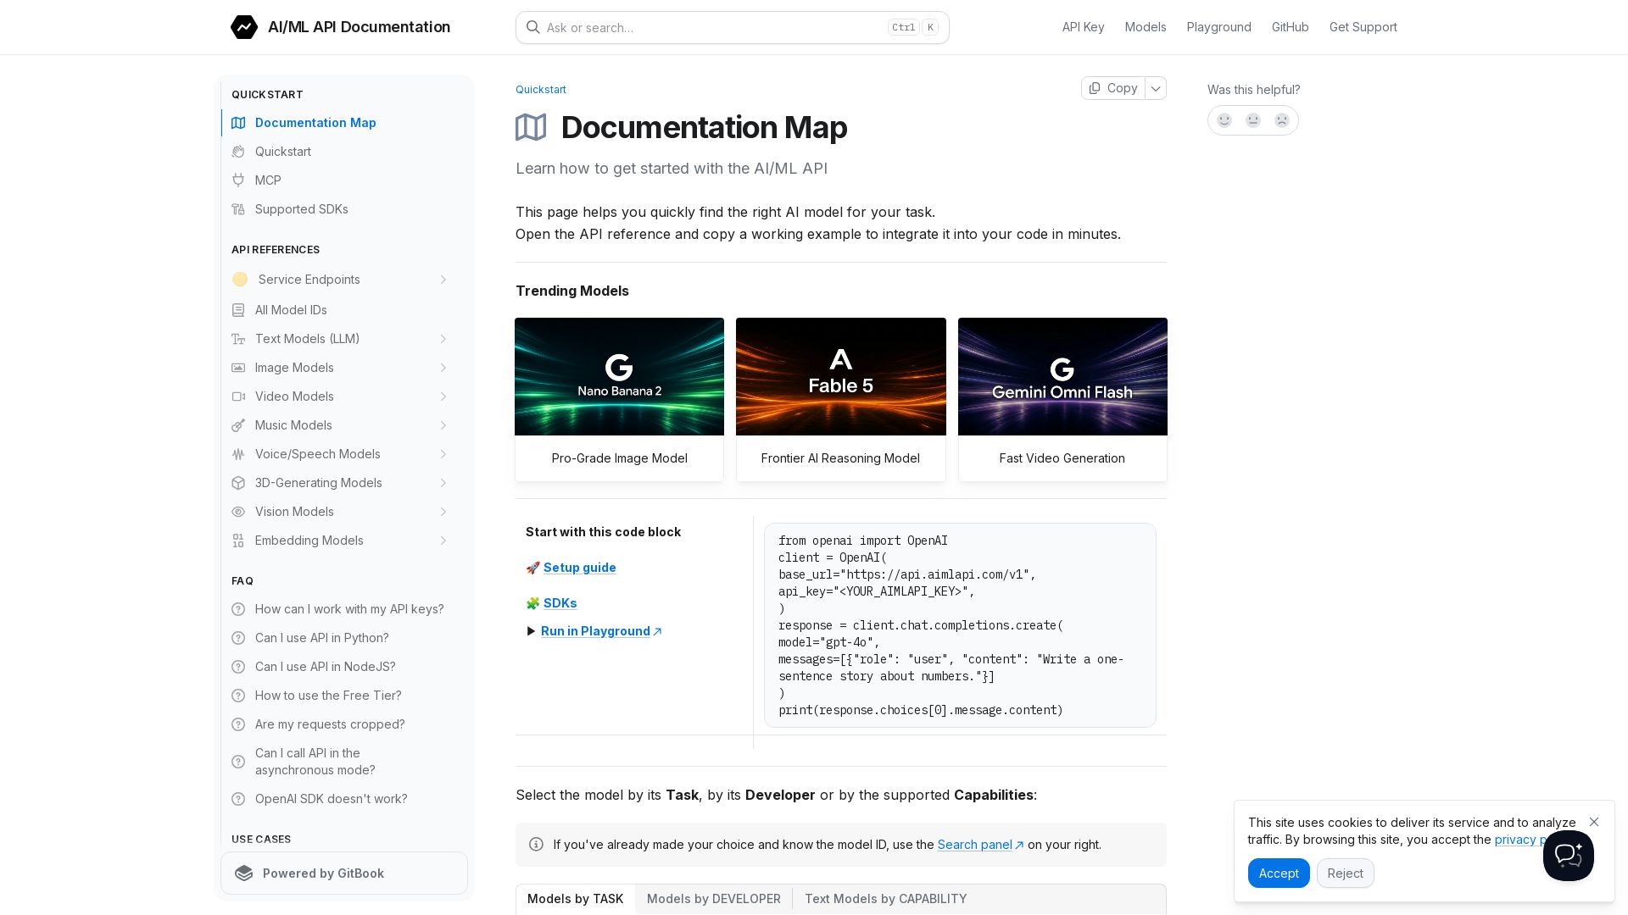Click the Quickstart sidebar icon
This screenshot has width=1628, height=915.
238,152
